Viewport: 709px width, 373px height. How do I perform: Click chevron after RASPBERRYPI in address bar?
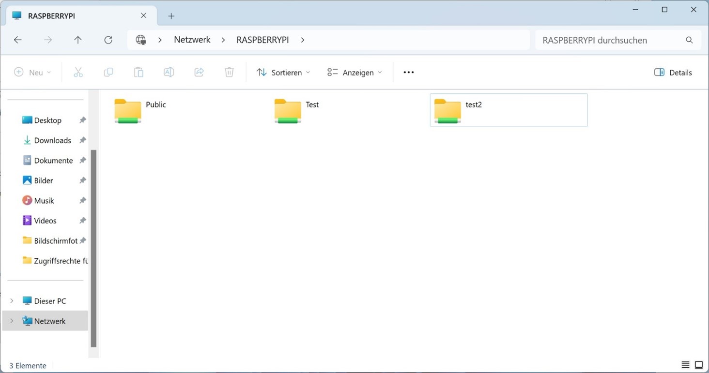click(303, 40)
